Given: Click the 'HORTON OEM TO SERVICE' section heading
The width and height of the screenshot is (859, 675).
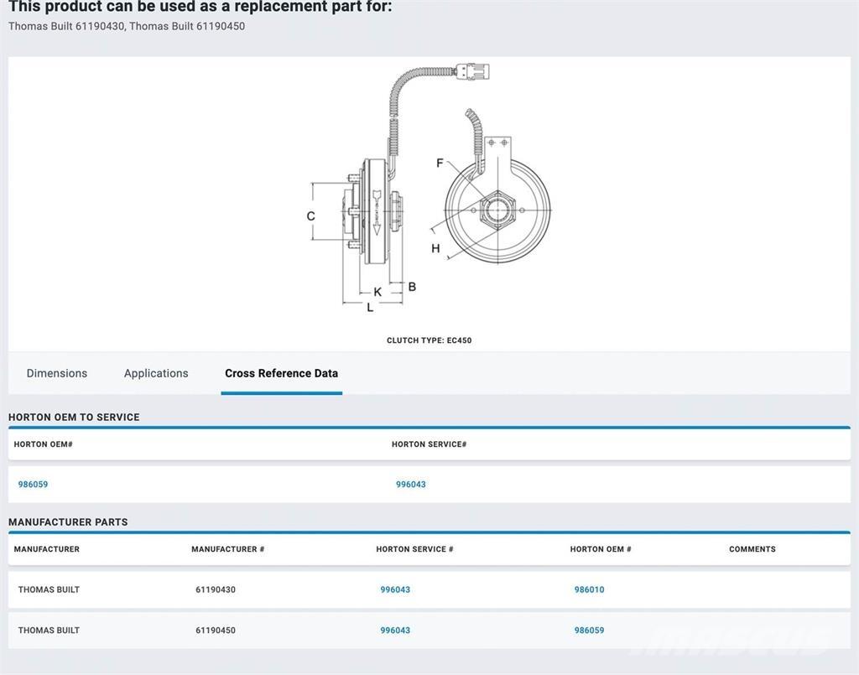Looking at the screenshot, I should tap(74, 417).
